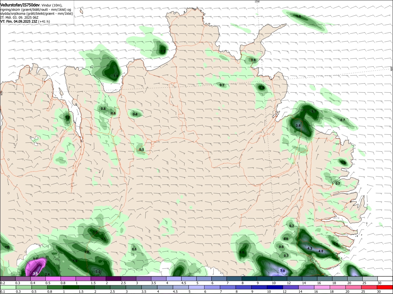This screenshot has height=294, width=393.
Task: Click the 3.0 precipitation value label
Action: (x=98, y=272)
